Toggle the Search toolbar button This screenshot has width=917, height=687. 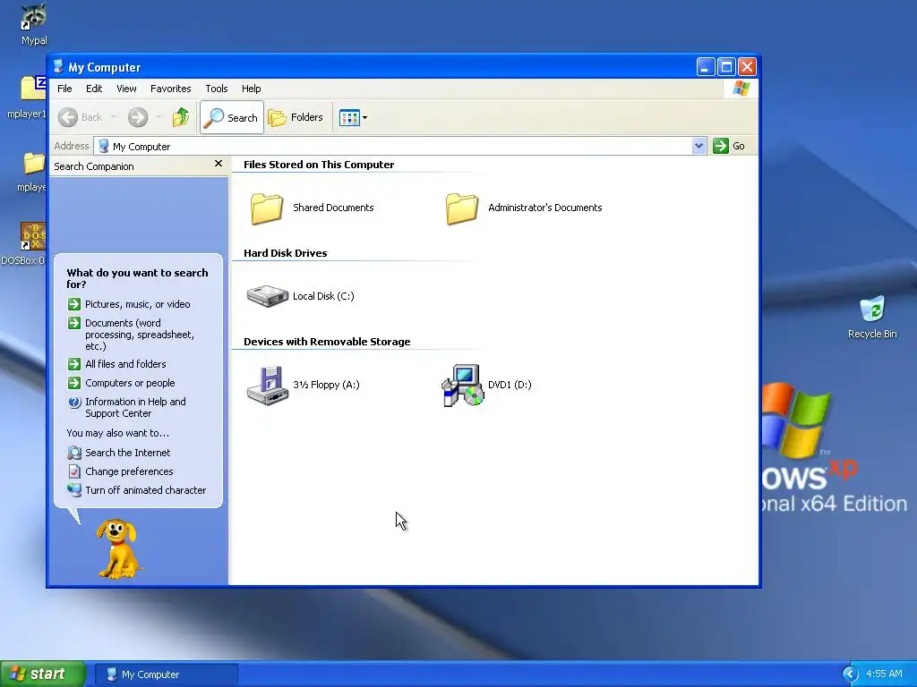[x=232, y=117]
